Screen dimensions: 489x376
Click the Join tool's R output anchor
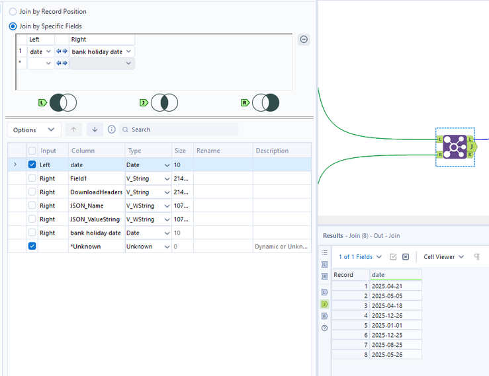tap(470, 155)
